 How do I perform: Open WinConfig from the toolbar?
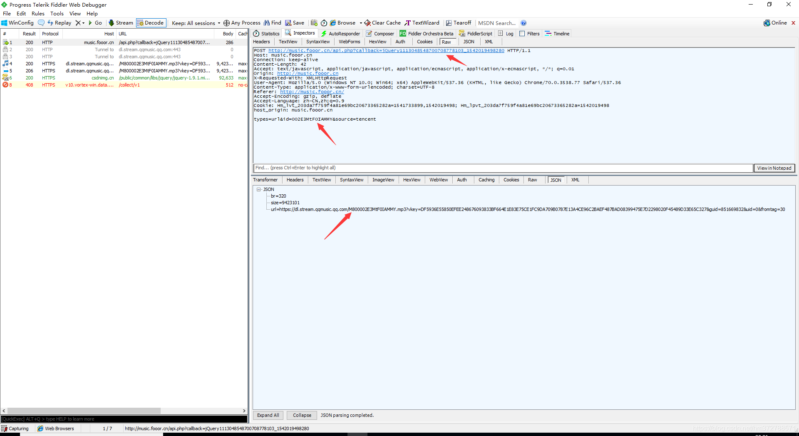coord(17,23)
